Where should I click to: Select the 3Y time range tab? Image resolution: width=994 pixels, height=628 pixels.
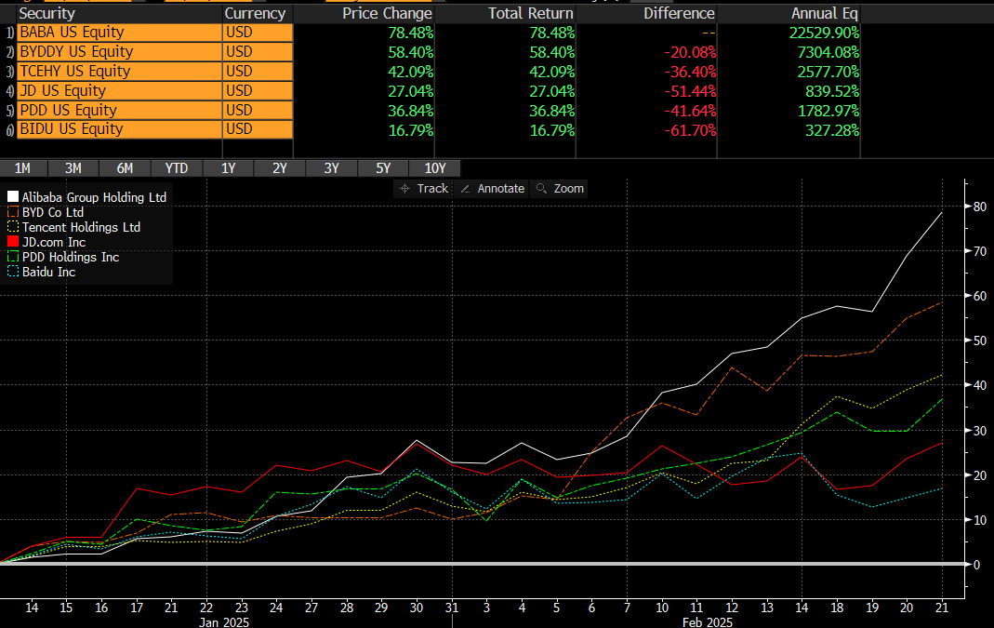pyautogui.click(x=332, y=168)
